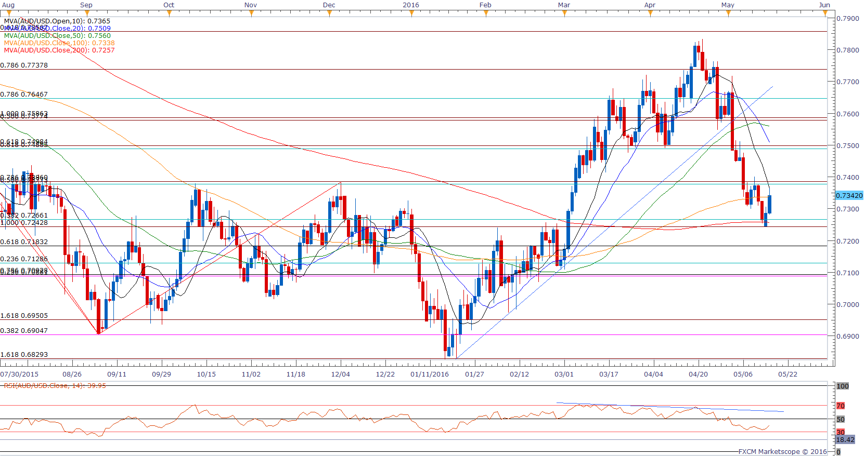
Task: Click Fibonacci label 0.382 0.69047
Action: point(24,331)
